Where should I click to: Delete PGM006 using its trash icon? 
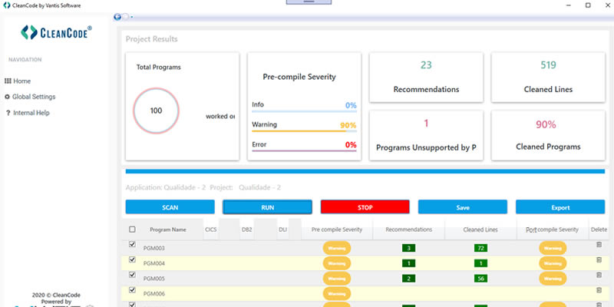point(599,291)
